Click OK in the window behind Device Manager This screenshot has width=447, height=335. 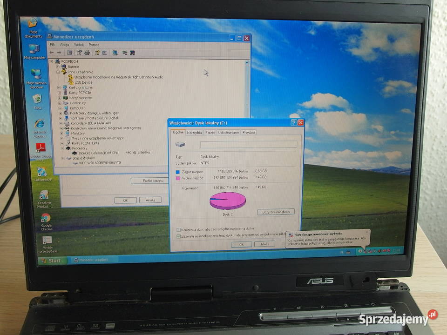tap(125, 200)
